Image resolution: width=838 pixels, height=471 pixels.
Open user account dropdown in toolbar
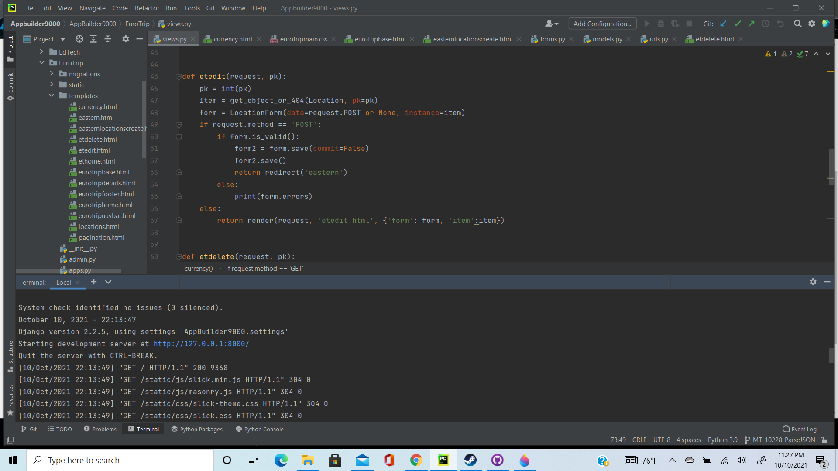click(x=552, y=24)
